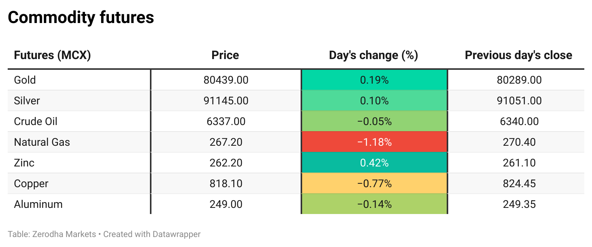This screenshot has width=592, height=247.
Task: Click the Price column header
Action: [225, 55]
